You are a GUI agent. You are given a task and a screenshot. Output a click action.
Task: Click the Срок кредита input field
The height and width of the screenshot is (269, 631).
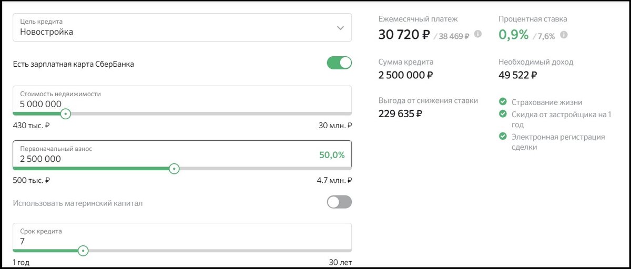[x=158, y=242]
